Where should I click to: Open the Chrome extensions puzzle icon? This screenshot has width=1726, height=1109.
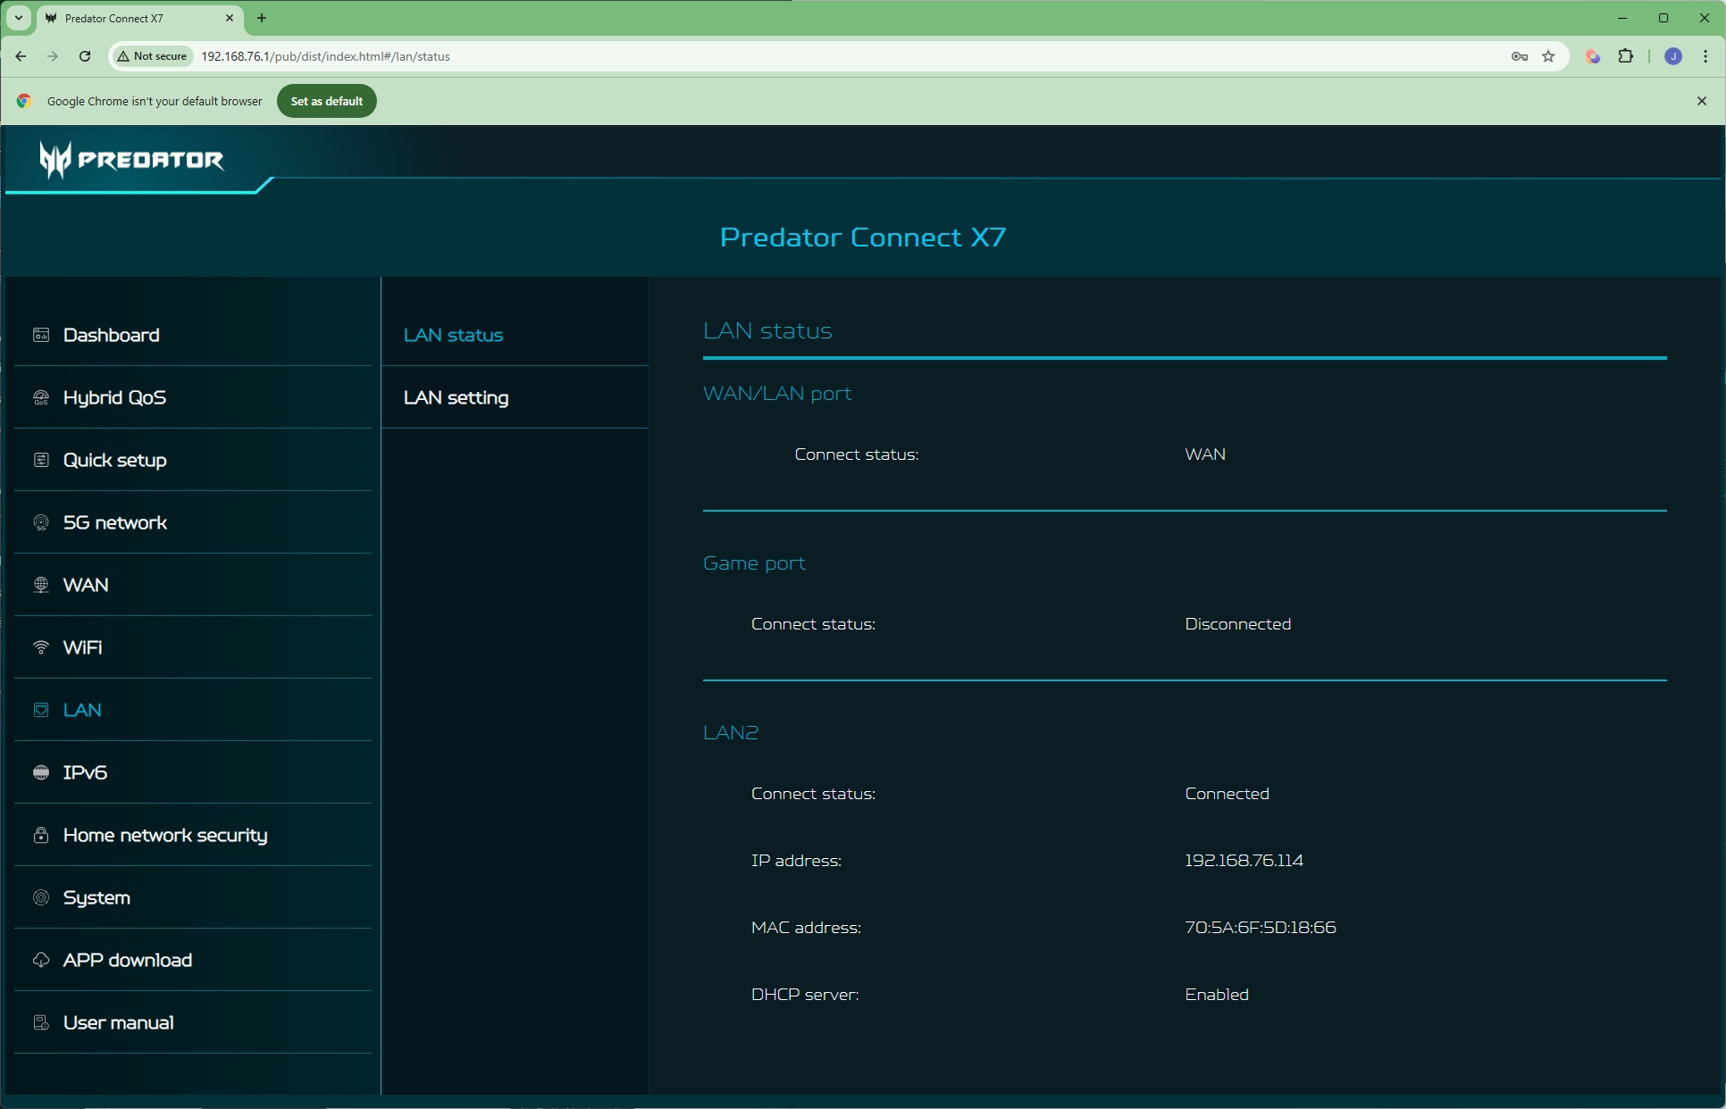(1625, 56)
